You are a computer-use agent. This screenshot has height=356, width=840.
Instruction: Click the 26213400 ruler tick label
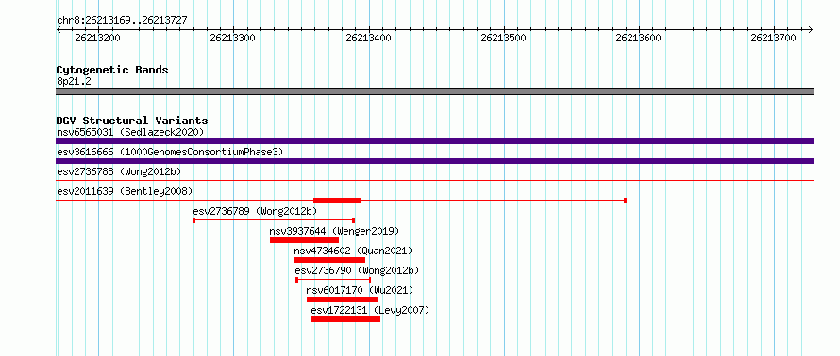(368, 38)
